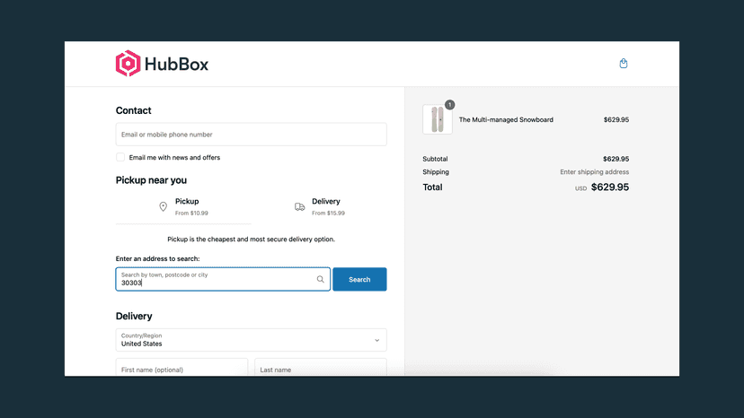Click the HubBox brand name text

176,64
